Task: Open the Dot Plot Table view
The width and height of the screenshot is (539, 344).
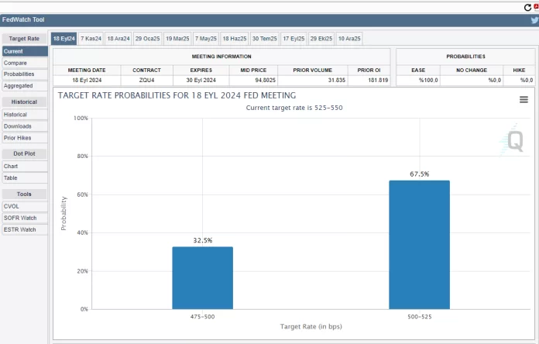Action: (x=11, y=177)
